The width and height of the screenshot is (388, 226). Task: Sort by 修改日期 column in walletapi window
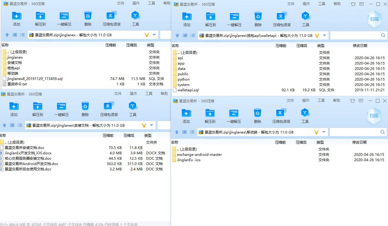[360, 46]
